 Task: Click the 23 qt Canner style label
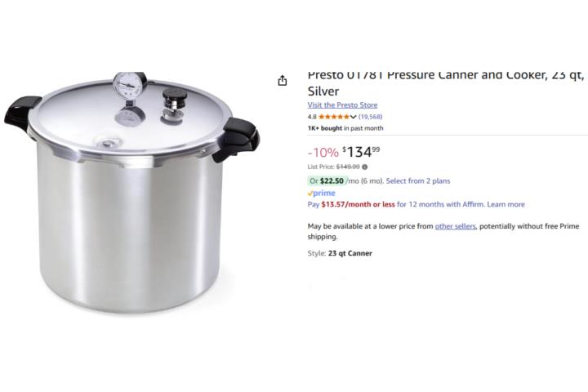coord(350,253)
